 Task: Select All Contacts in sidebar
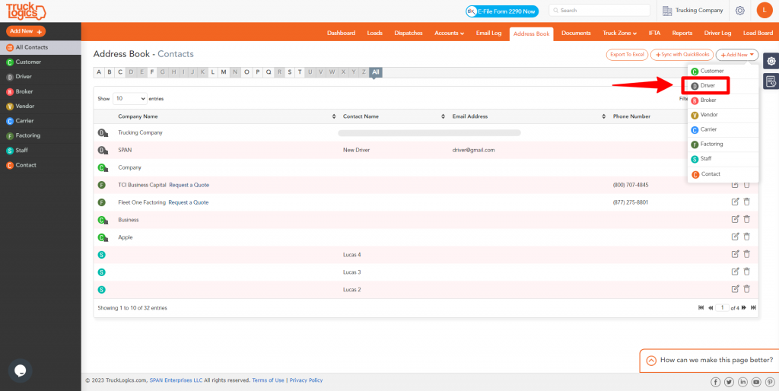(40, 48)
